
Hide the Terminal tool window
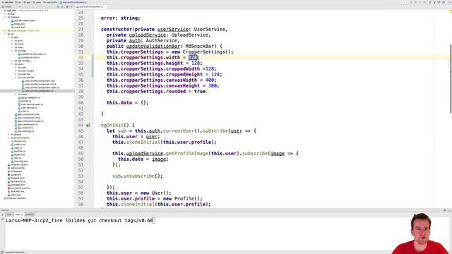point(449,210)
